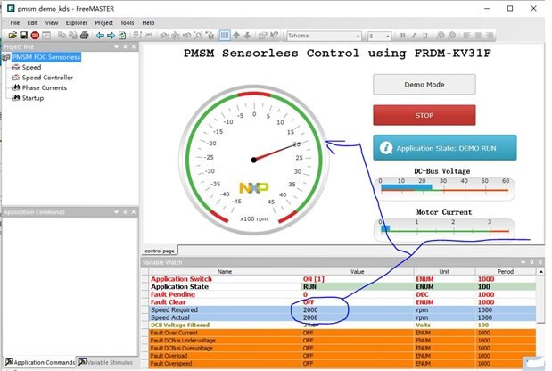Click the context help question-mark icon
Image resolution: width=552 pixels, height=371 pixels.
click(x=274, y=35)
